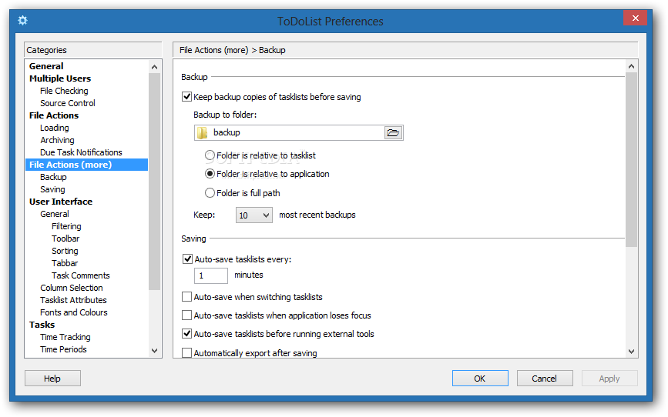This screenshot has height=417, width=668.
Task: Close the ToDoList Preferences dialog
Action: (635, 18)
